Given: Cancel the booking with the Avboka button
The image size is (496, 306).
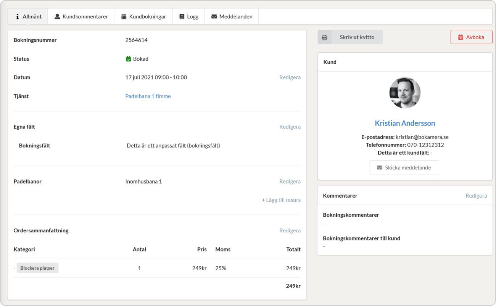Looking at the screenshot, I should point(471,37).
